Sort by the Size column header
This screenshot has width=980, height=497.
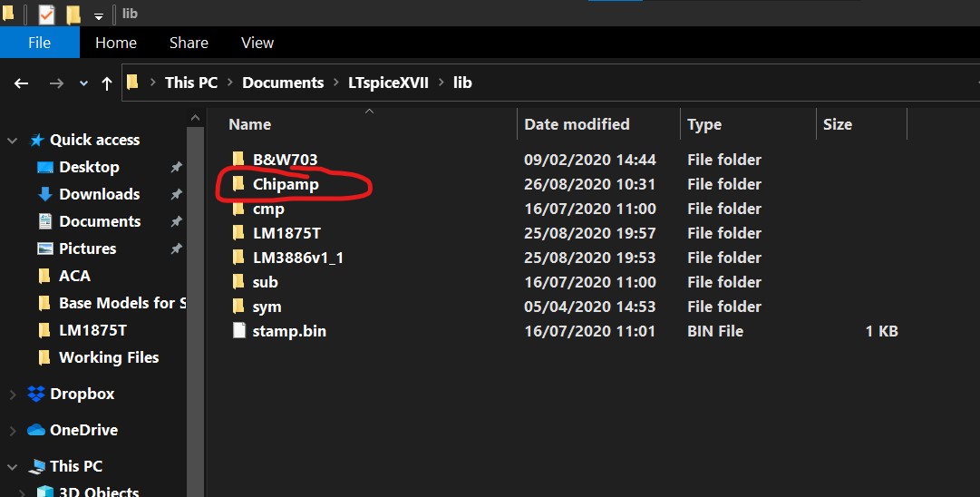[838, 124]
